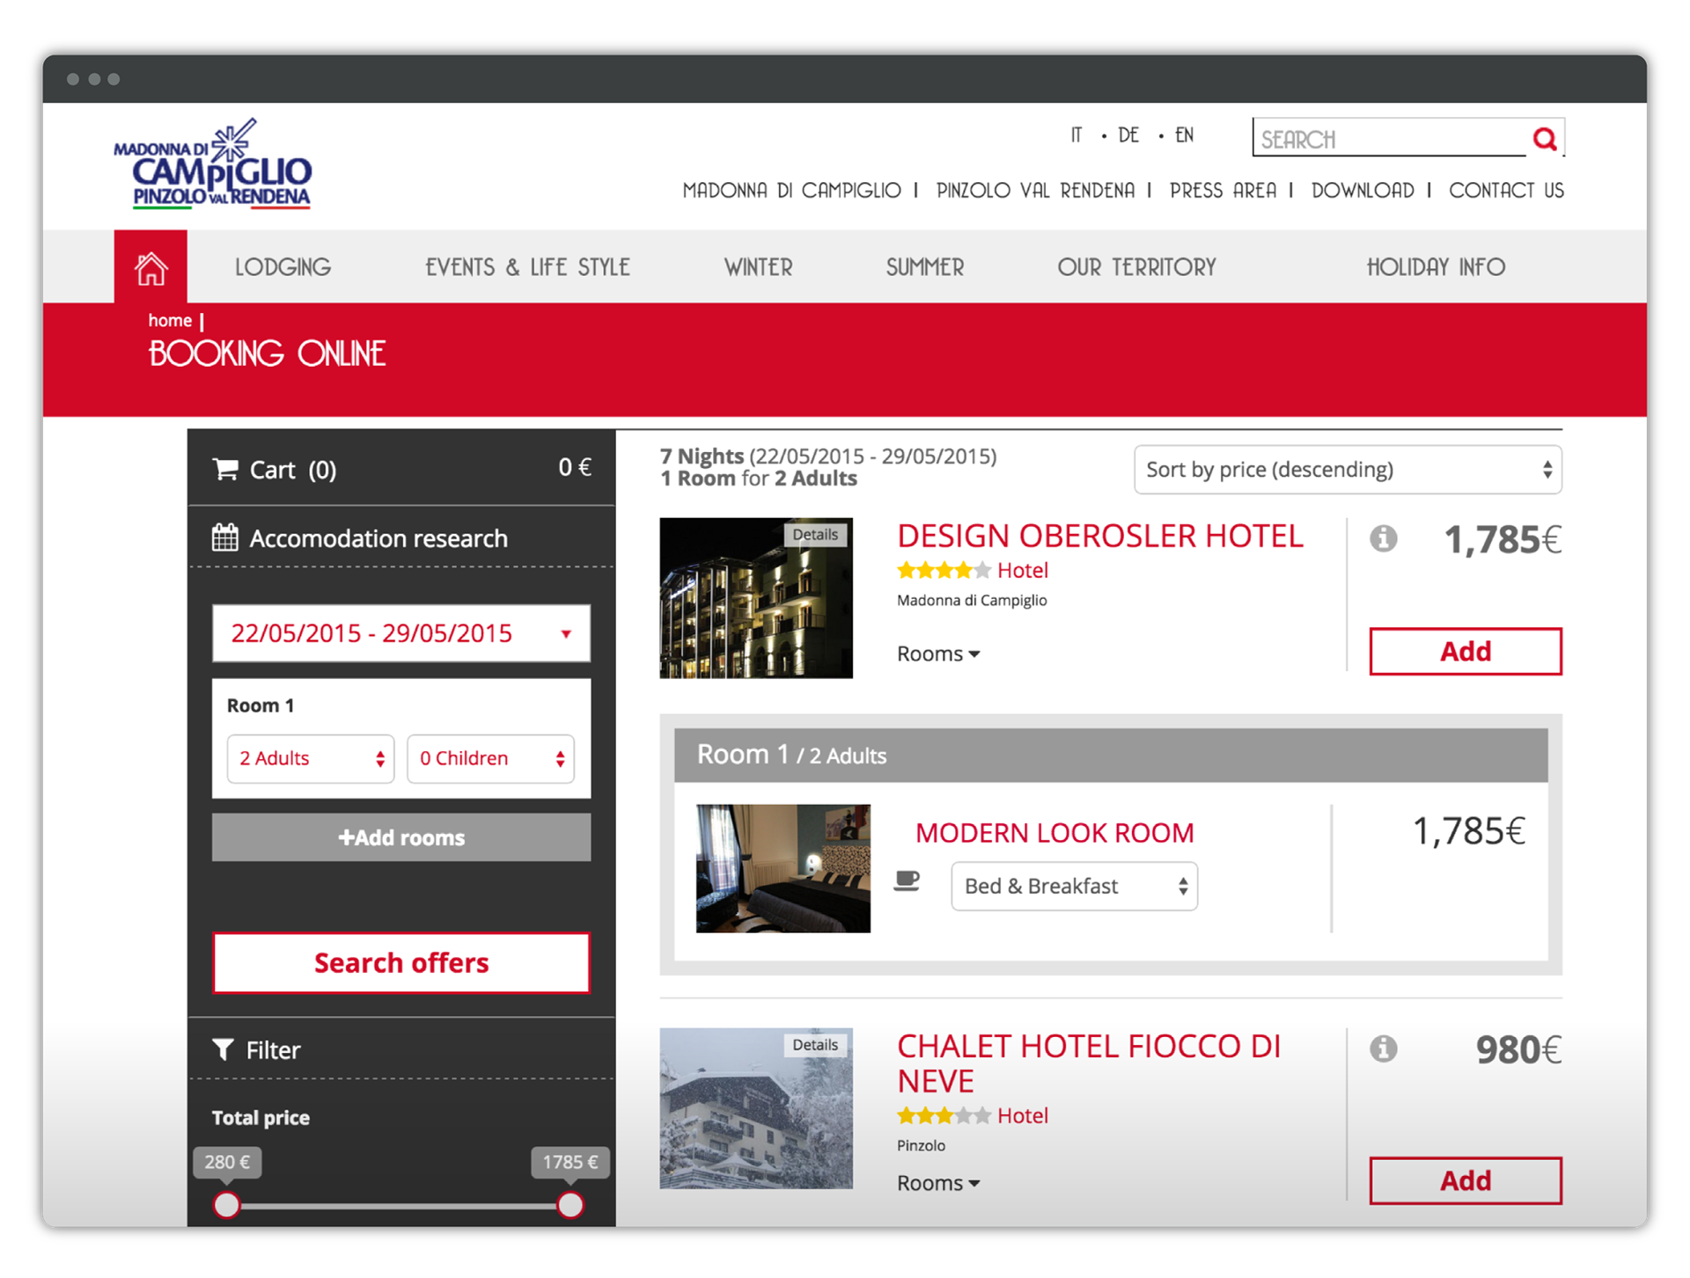1690x1278 pixels.
Task: Open the 0 Children selector
Action: point(490,758)
